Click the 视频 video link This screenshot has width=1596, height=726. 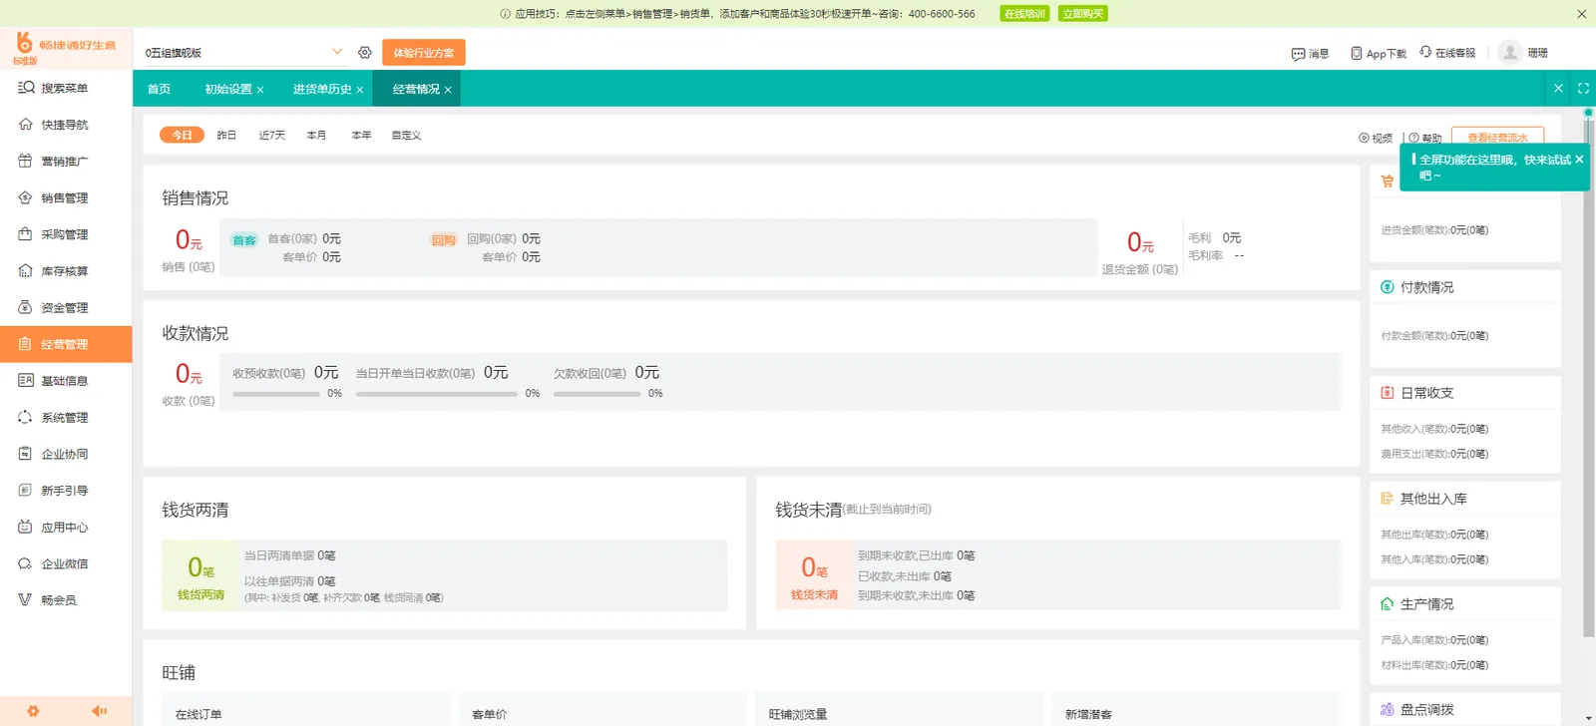[1376, 138]
